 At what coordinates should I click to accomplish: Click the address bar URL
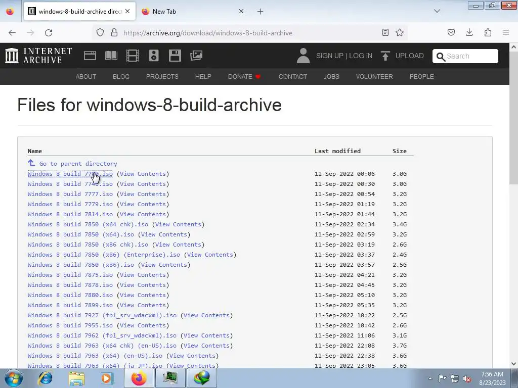pos(208,33)
